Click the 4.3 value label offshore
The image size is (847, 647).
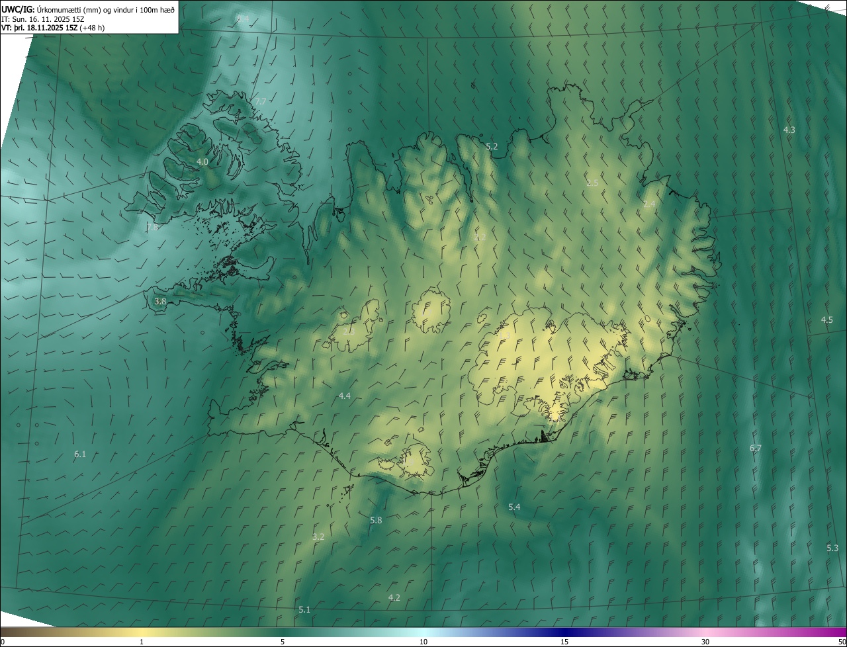(789, 130)
